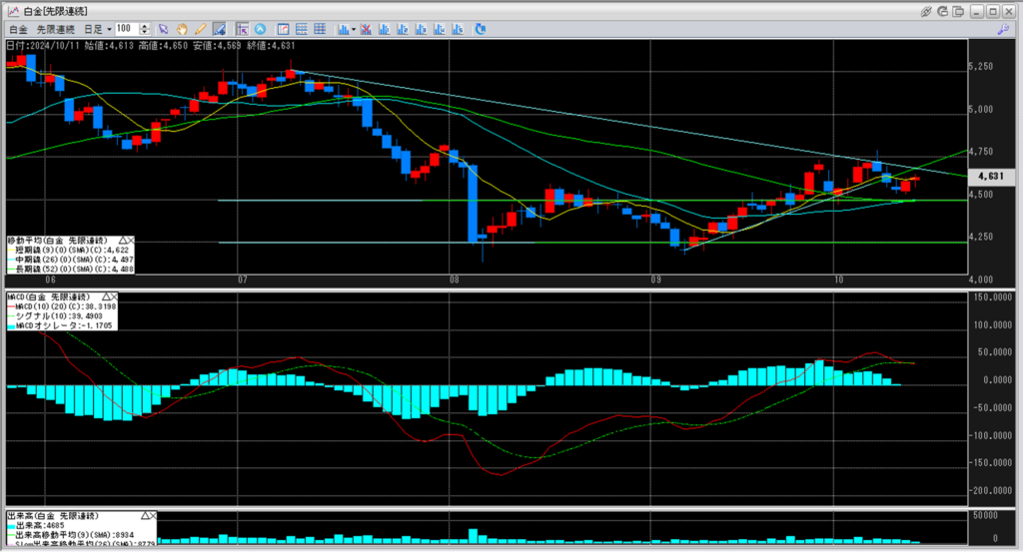Click the duplicate window icon
The height and width of the screenshot is (552, 1023).
point(958,11)
